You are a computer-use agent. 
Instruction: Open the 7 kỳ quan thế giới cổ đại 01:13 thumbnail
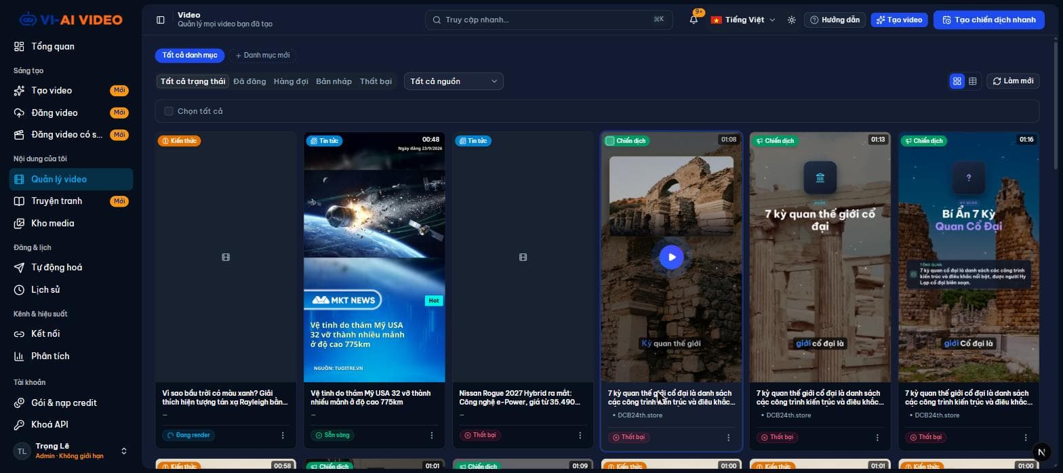point(820,258)
